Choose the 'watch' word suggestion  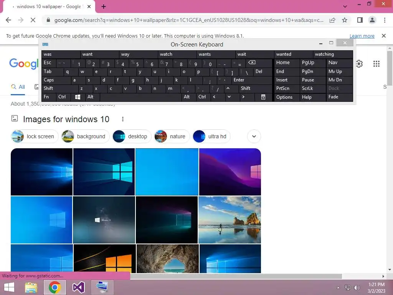(177, 54)
